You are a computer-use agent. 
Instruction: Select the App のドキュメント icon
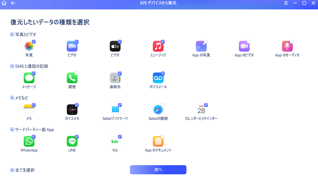pyautogui.click(x=158, y=141)
